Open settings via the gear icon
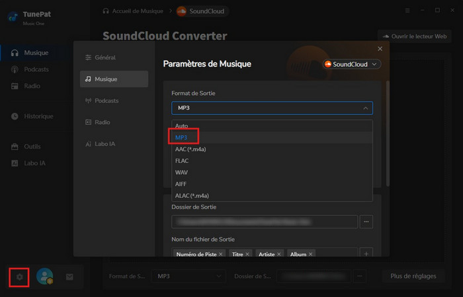463x297 pixels. [20, 277]
